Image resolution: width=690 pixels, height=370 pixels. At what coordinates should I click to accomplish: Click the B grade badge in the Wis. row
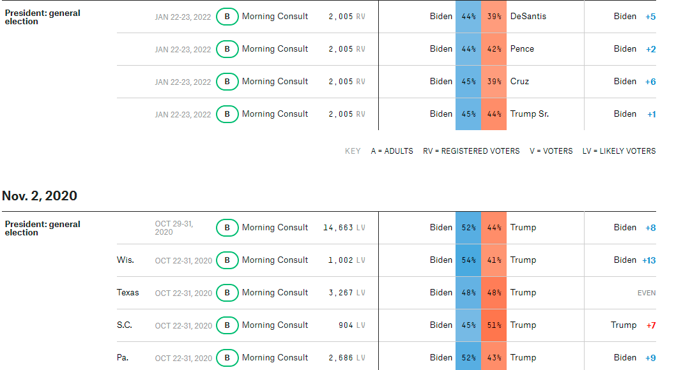coord(227,260)
